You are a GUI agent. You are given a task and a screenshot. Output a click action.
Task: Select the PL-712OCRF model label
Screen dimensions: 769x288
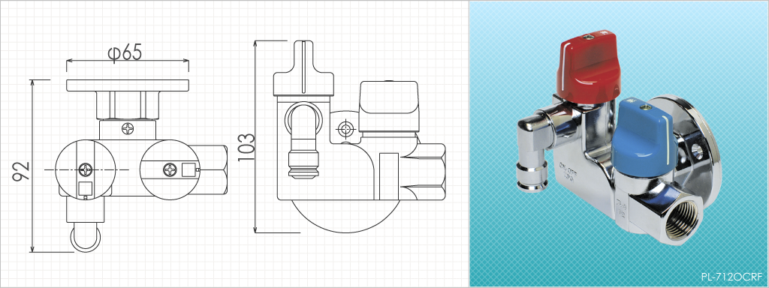731,277
